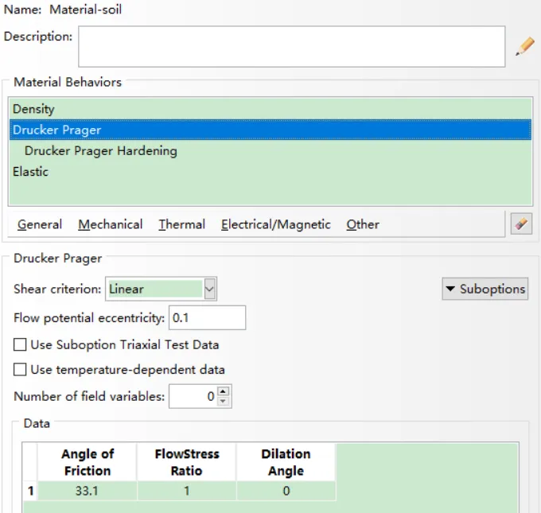Select the Dilation Angle cell value 0
Viewport: 541px width, 513px height.
point(286,491)
